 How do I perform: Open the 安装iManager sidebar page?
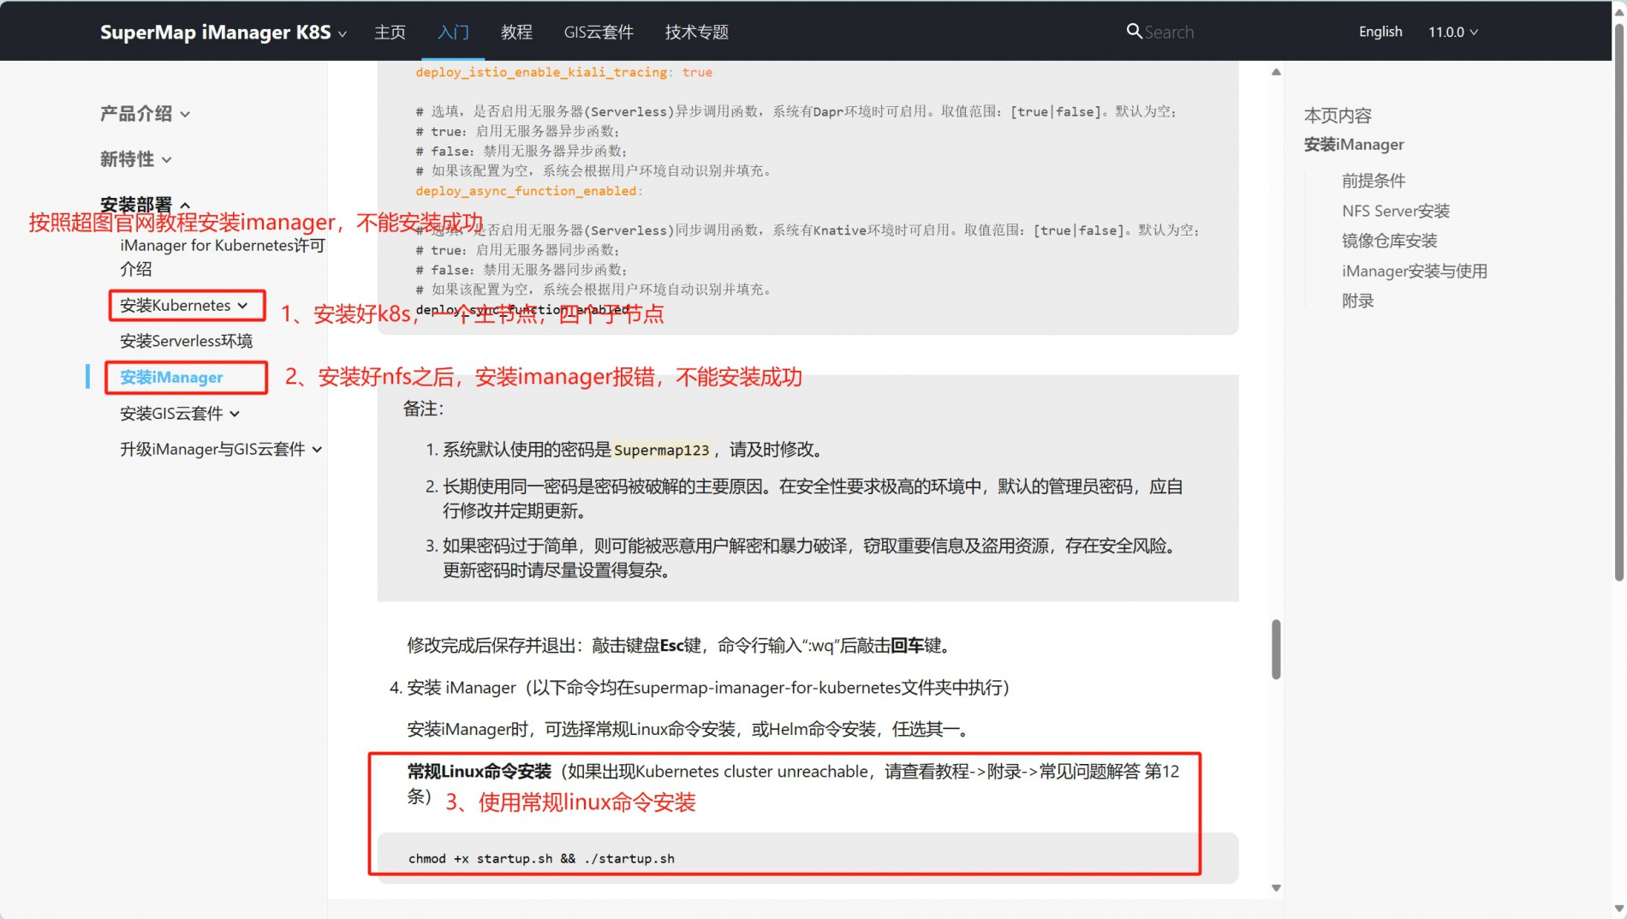171,377
